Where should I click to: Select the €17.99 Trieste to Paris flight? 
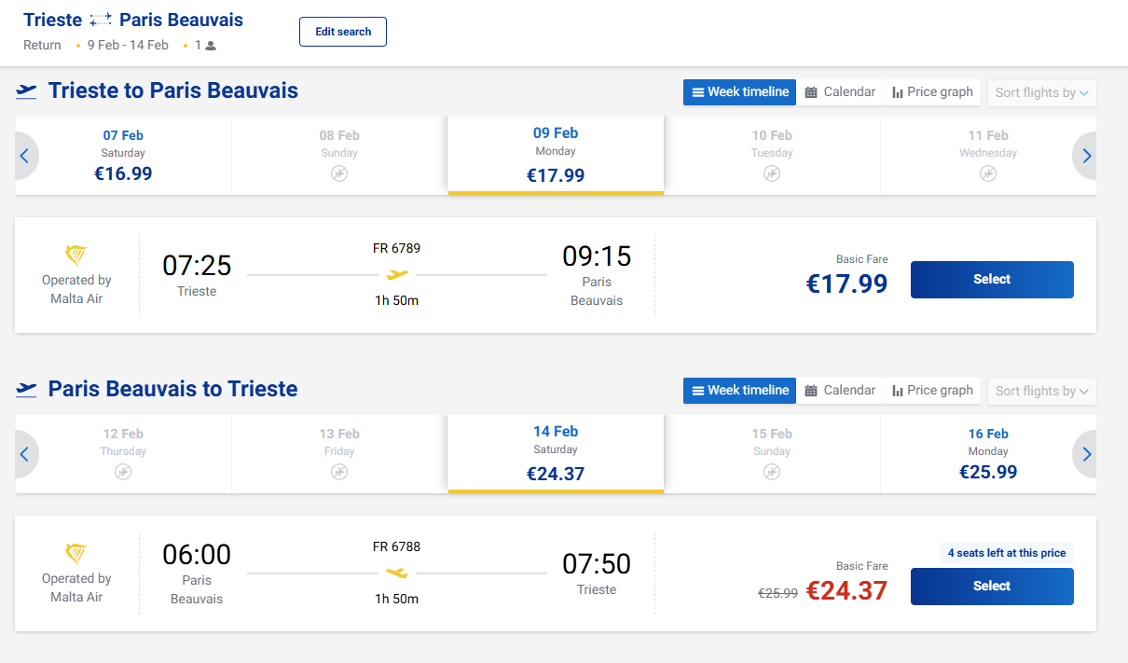[x=991, y=280]
